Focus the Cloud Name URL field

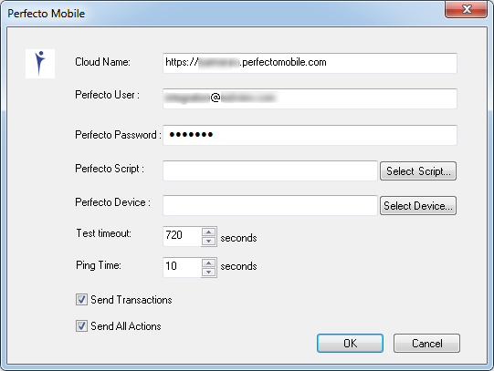tap(310, 63)
